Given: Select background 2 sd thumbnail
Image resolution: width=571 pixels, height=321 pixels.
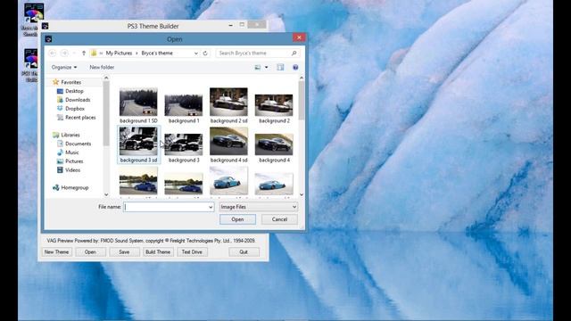Looking at the screenshot, I should click(228, 105).
